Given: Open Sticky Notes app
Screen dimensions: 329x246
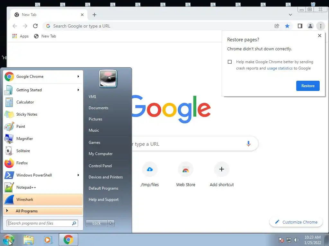Looking at the screenshot, I should [x=43, y=114].
